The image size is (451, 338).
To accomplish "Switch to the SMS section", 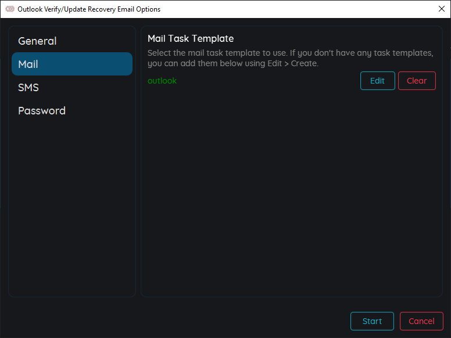I will 72,87.
